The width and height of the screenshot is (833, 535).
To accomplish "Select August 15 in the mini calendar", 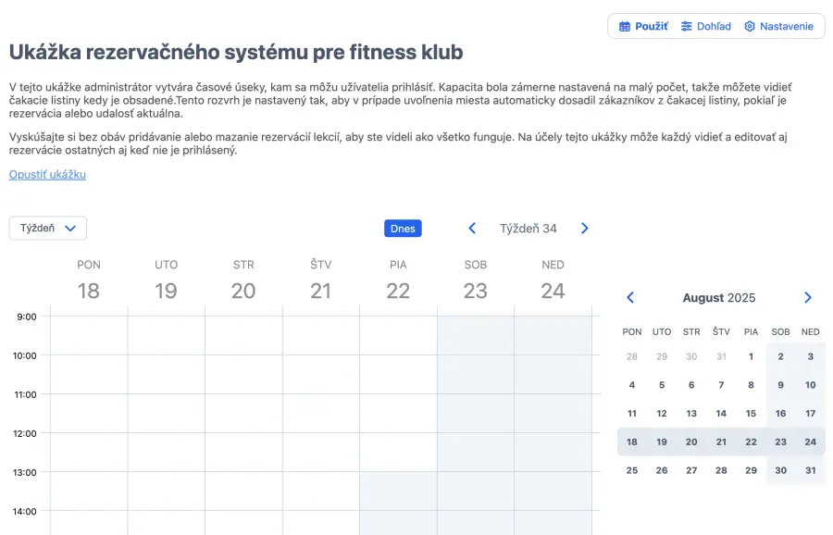I will 751,414.
